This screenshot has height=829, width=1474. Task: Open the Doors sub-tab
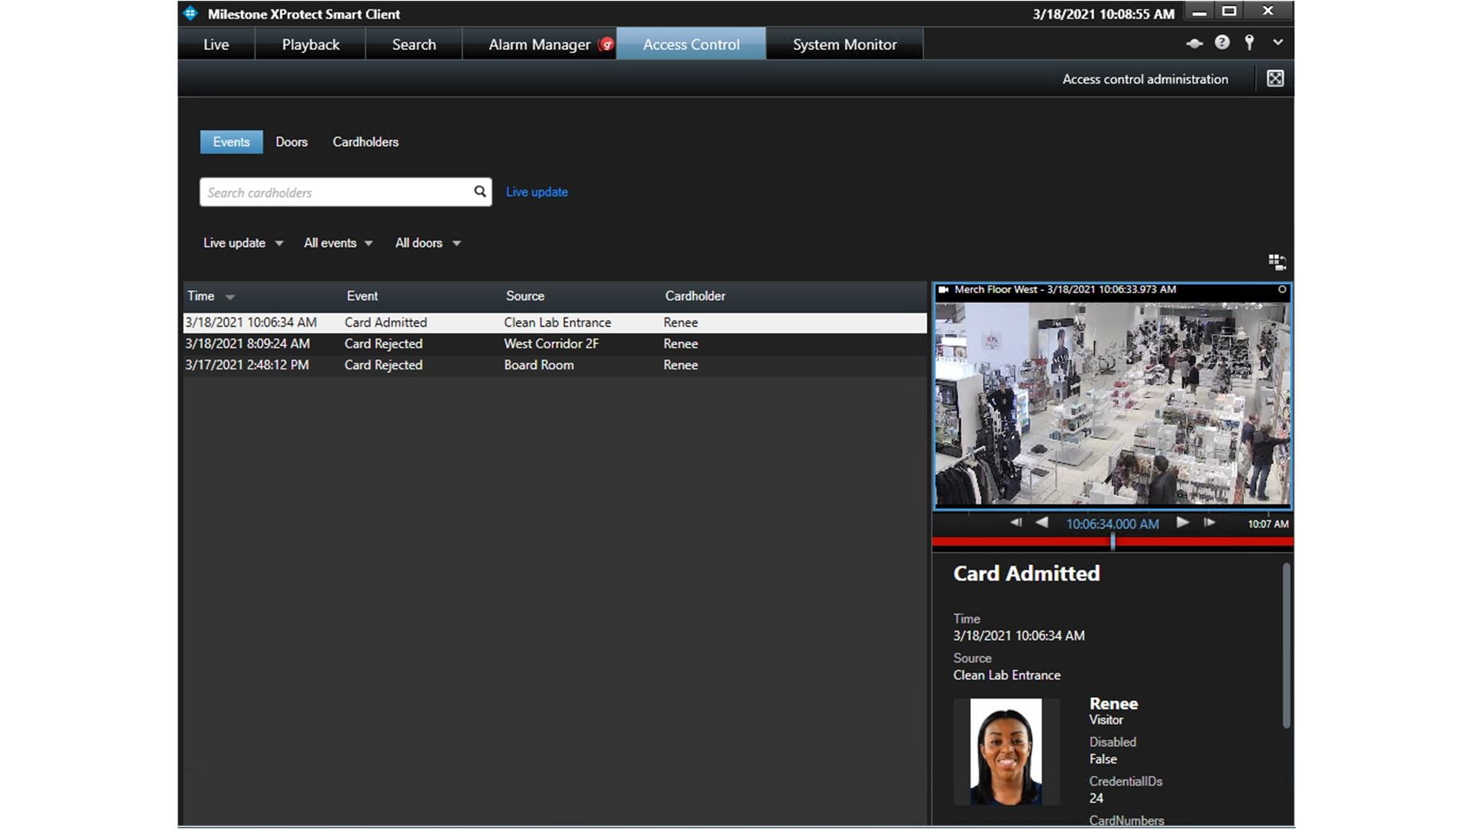pyautogui.click(x=292, y=142)
